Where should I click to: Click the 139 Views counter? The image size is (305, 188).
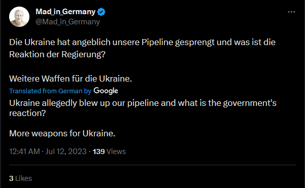click(x=109, y=152)
